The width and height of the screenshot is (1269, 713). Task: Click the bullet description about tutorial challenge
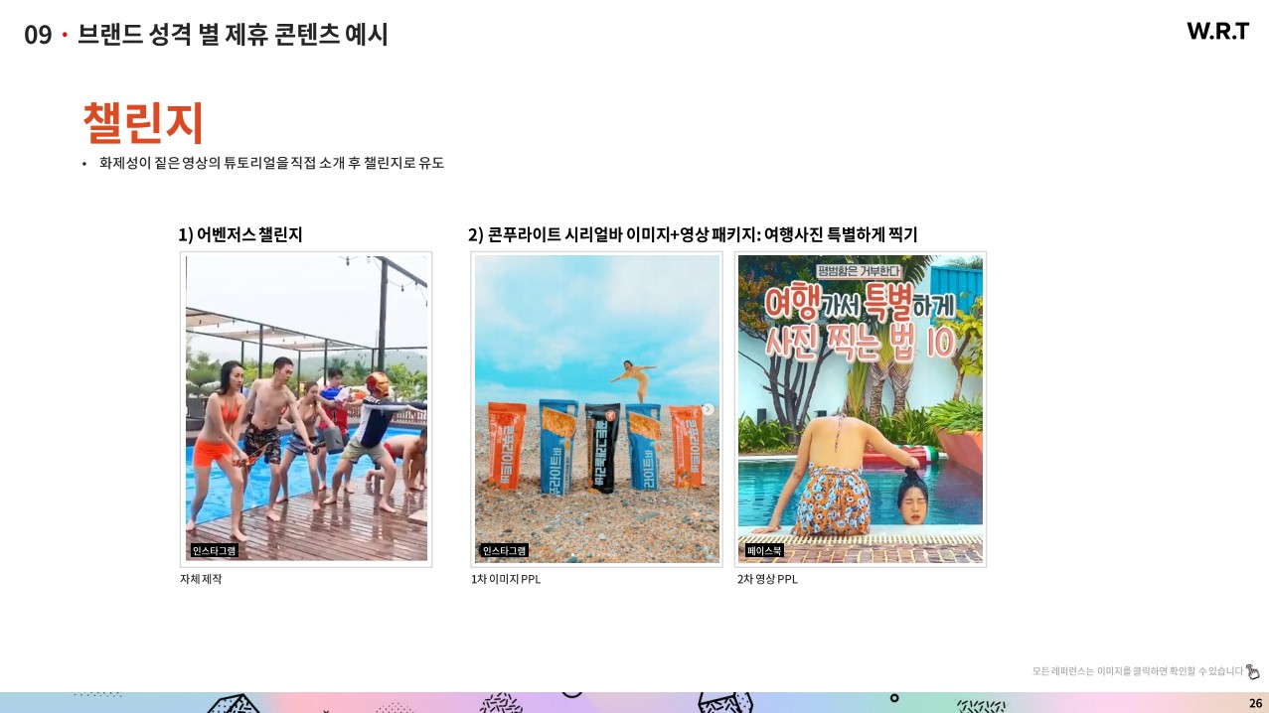pos(271,163)
